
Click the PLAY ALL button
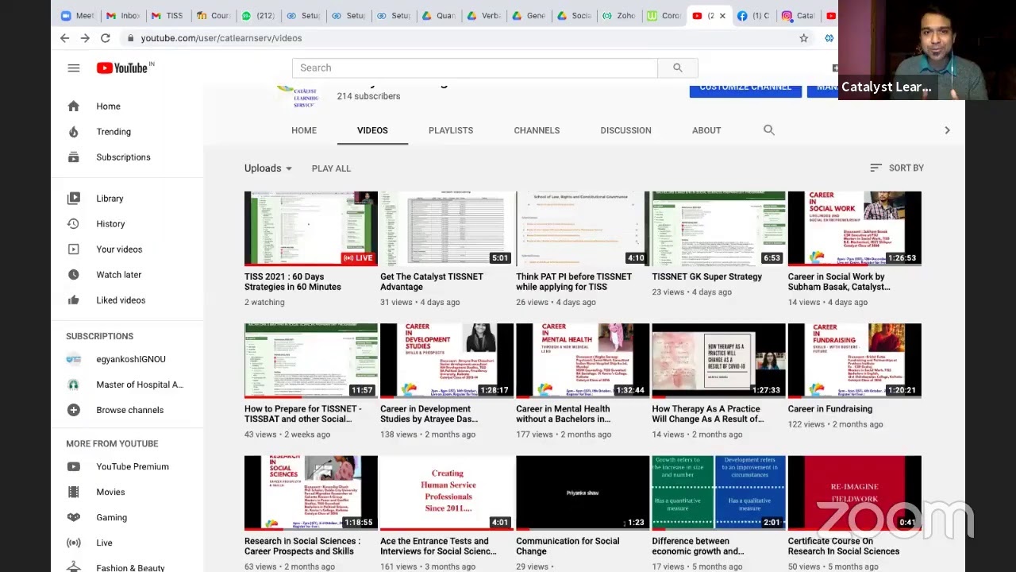(331, 168)
